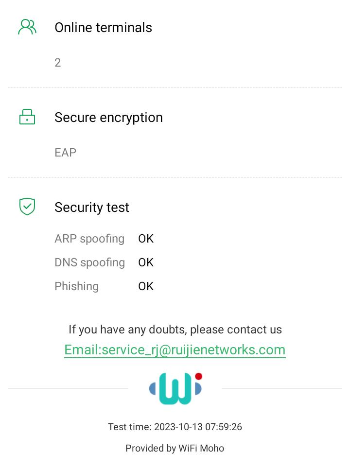Open the service_rj@ruijienetworks.com email link
The image size is (350, 470).
pyautogui.click(x=175, y=350)
